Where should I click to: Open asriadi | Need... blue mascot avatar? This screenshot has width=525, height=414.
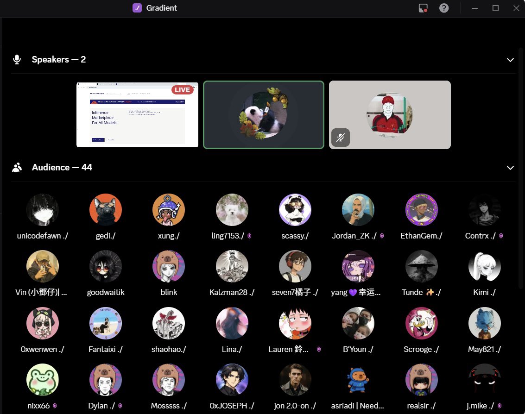(x=358, y=380)
